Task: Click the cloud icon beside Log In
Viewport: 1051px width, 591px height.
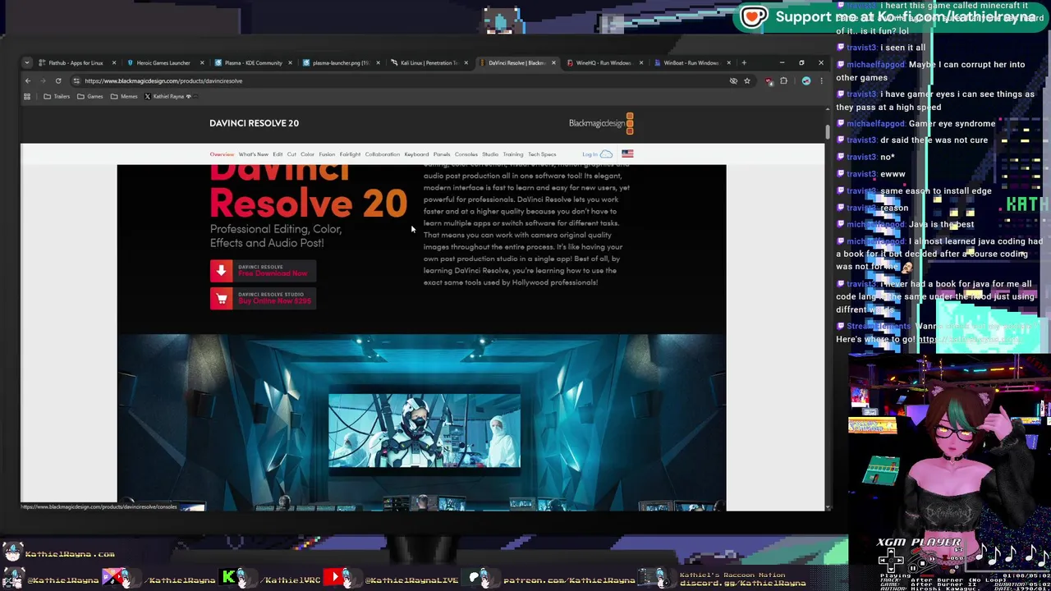Action: click(x=607, y=154)
